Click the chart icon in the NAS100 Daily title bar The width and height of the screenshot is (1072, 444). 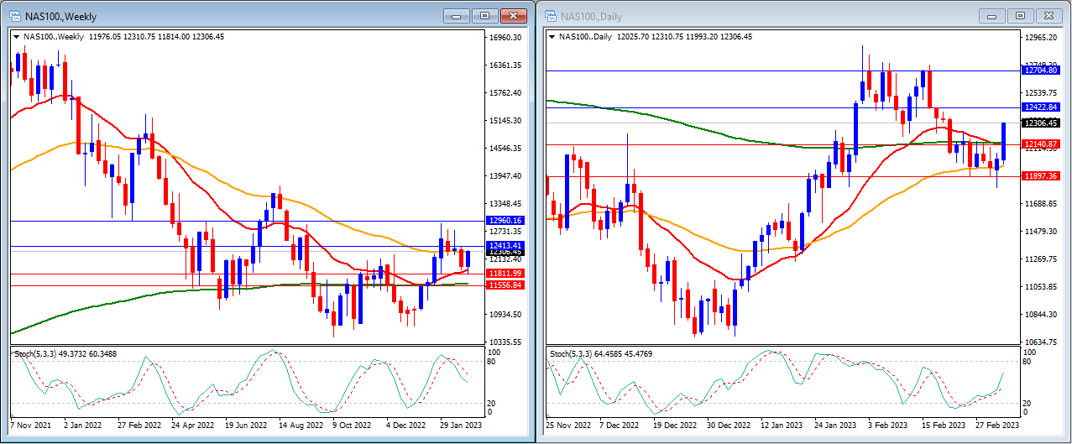(x=551, y=16)
